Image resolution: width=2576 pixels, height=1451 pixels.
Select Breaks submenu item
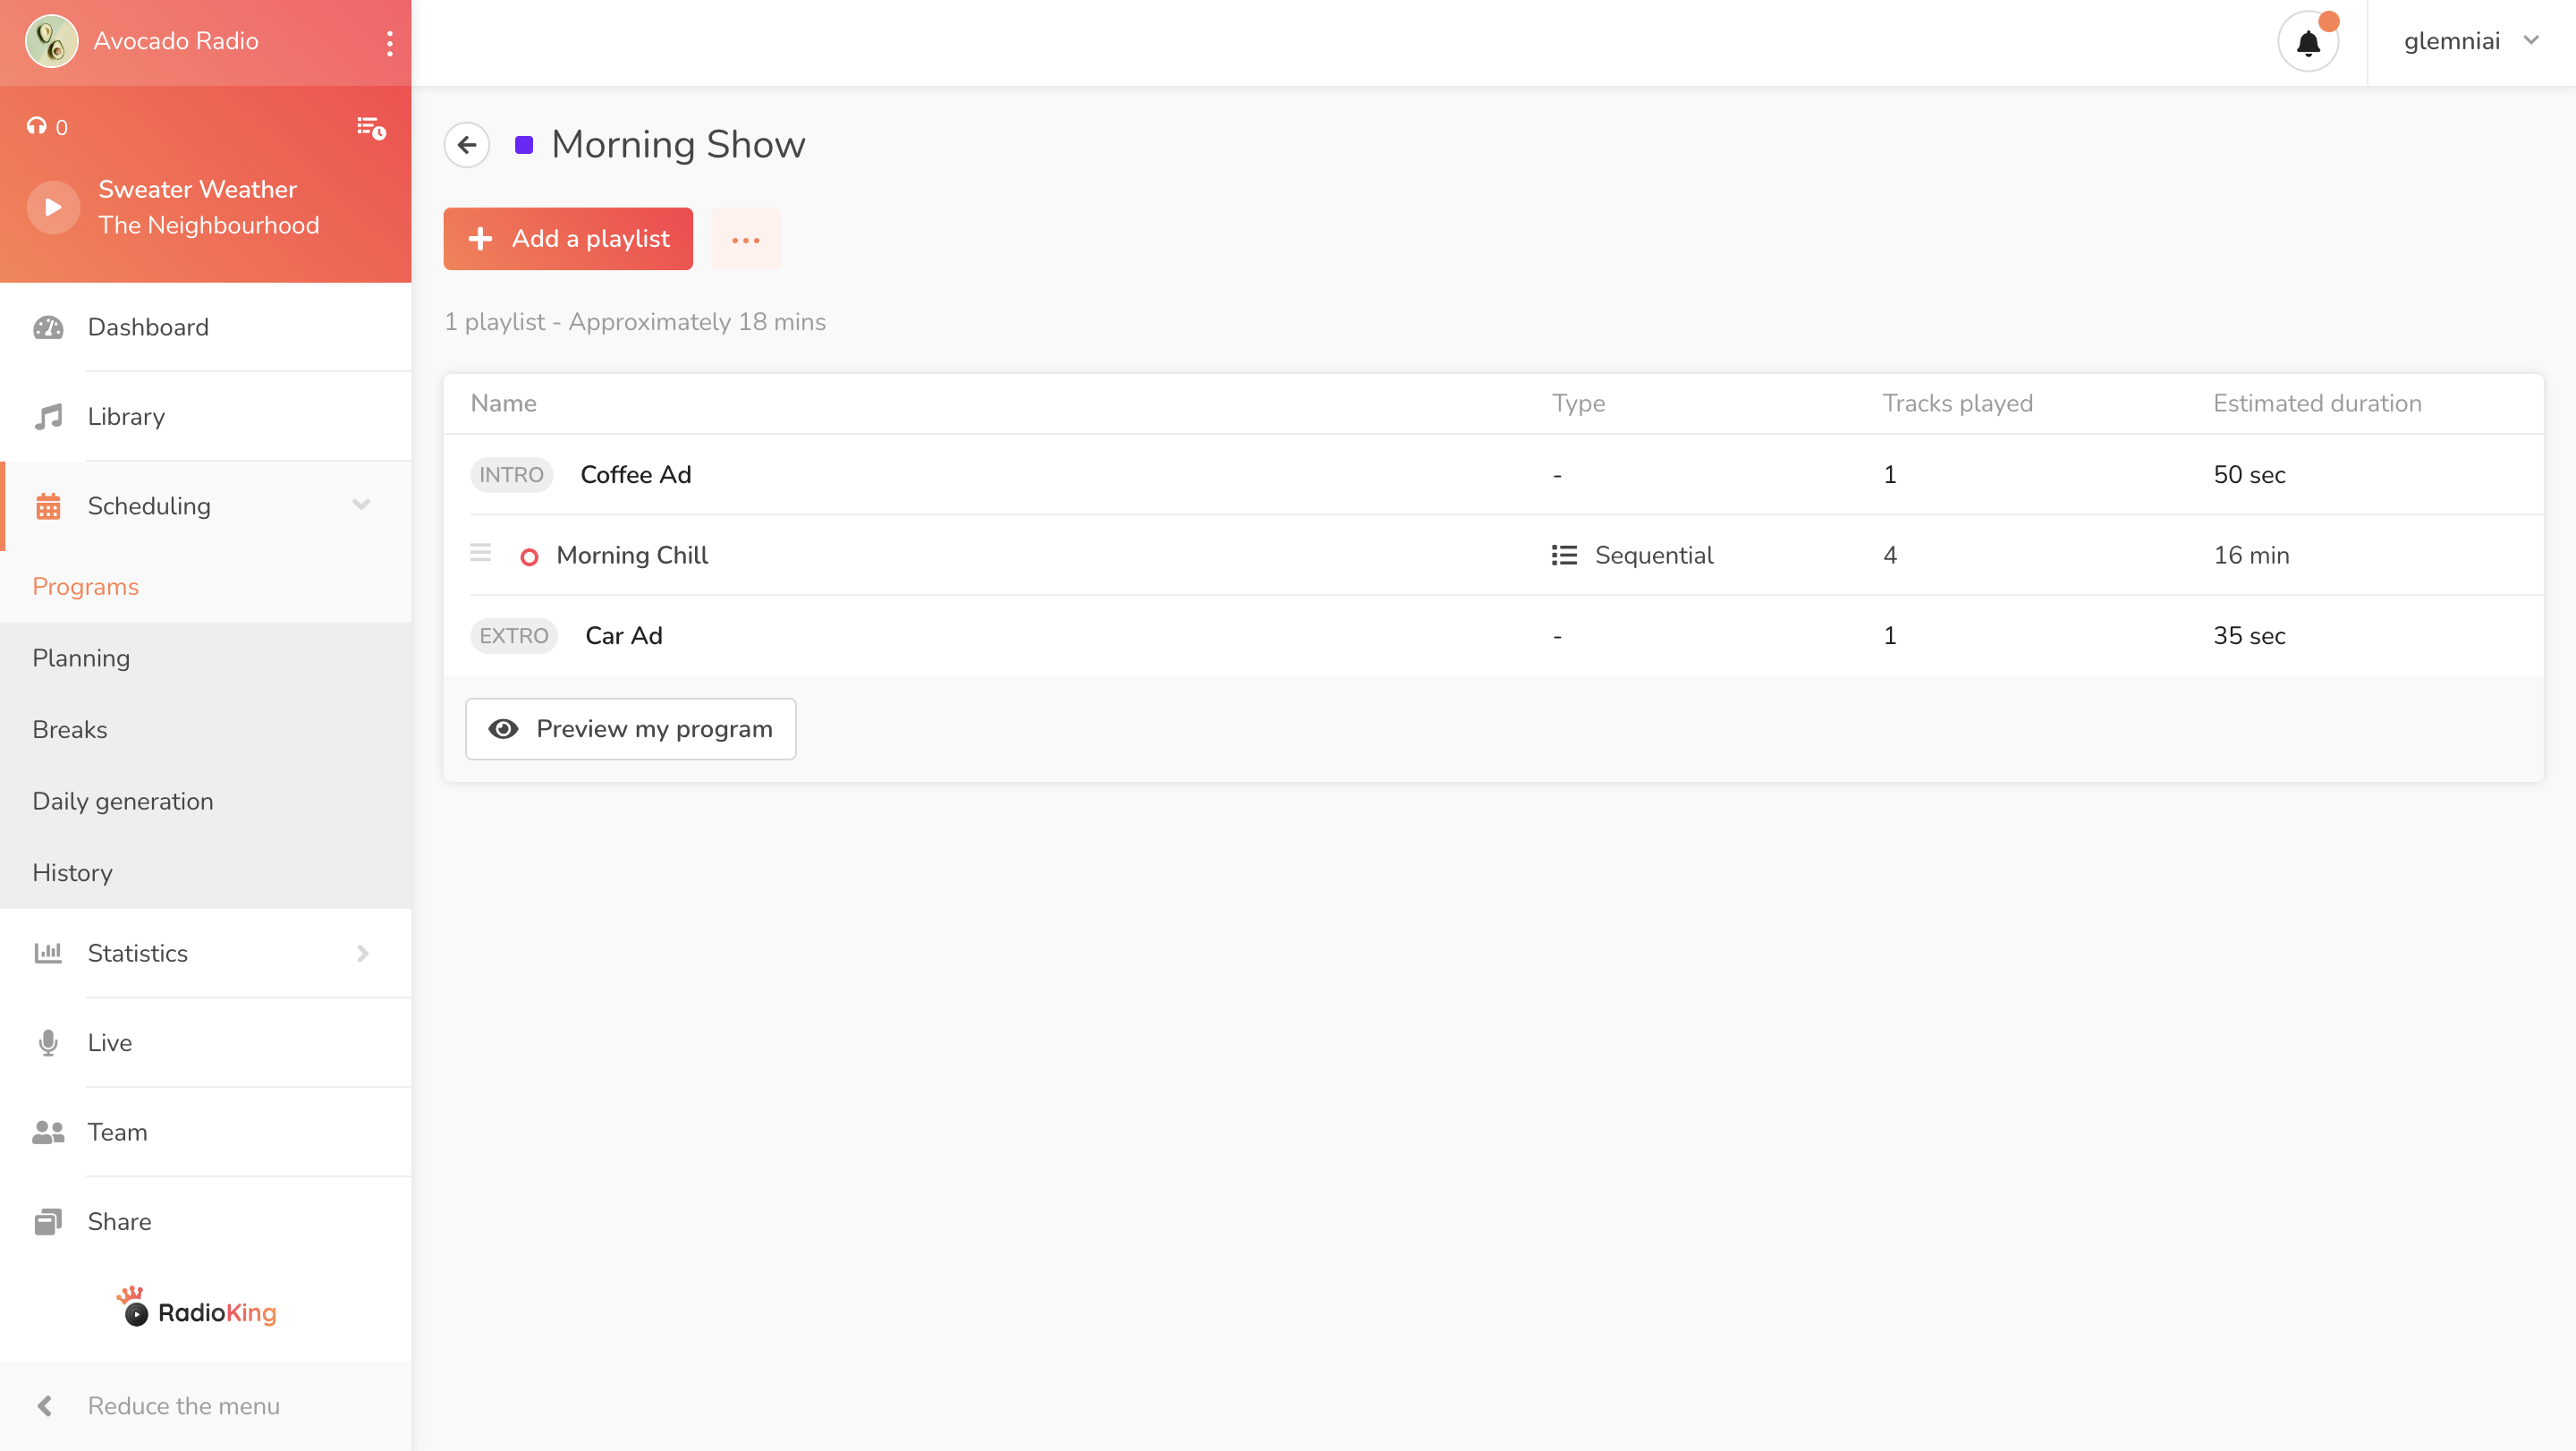click(x=70, y=730)
